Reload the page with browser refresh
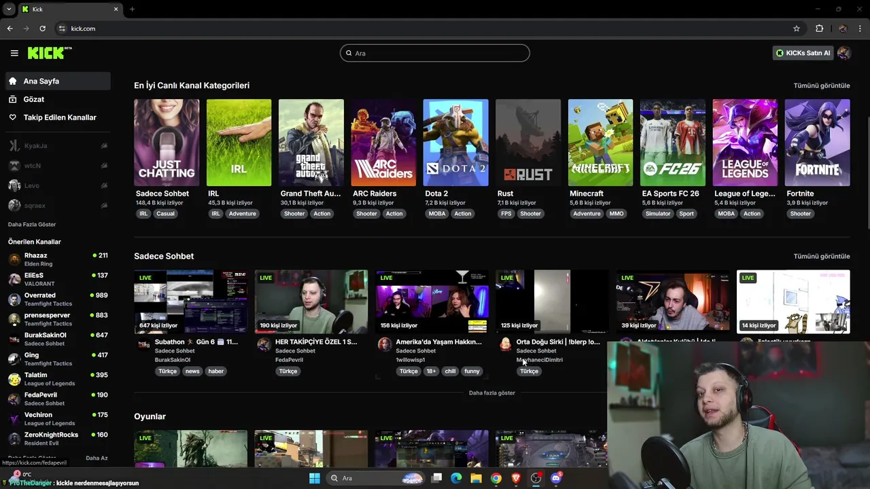Screen dimensions: 870x489 coord(42,29)
